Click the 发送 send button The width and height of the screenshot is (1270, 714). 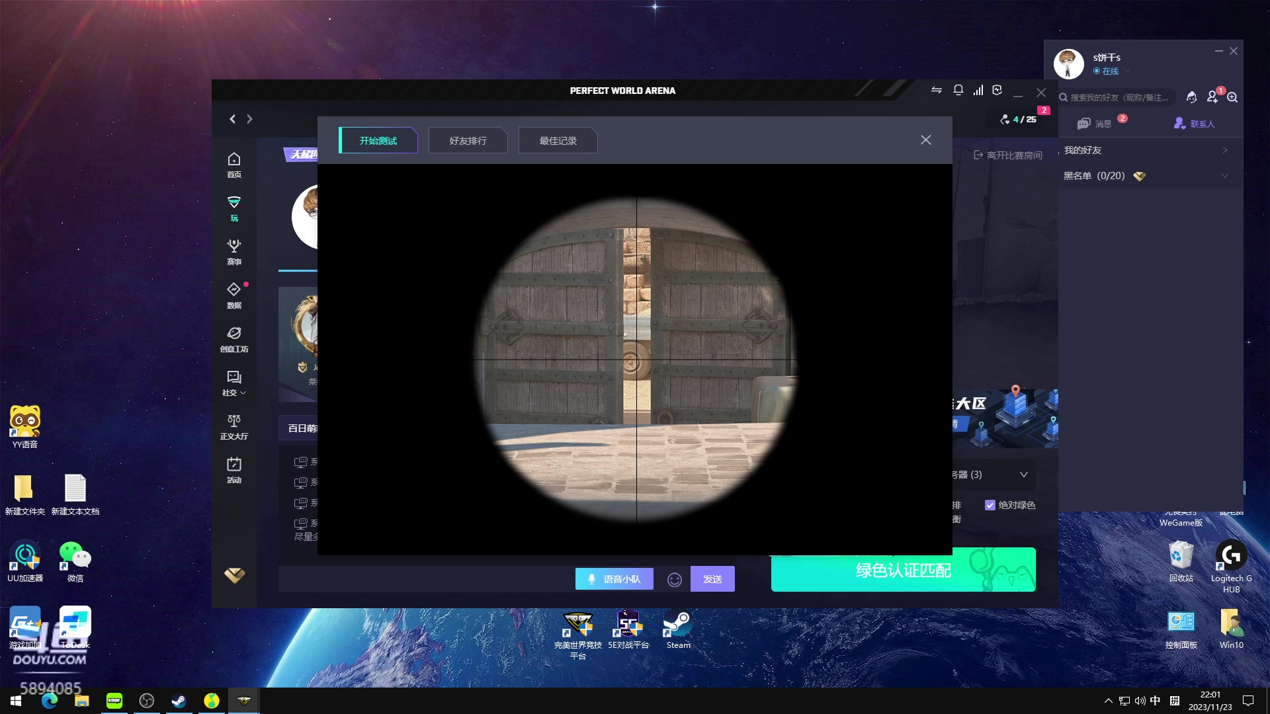pos(712,578)
